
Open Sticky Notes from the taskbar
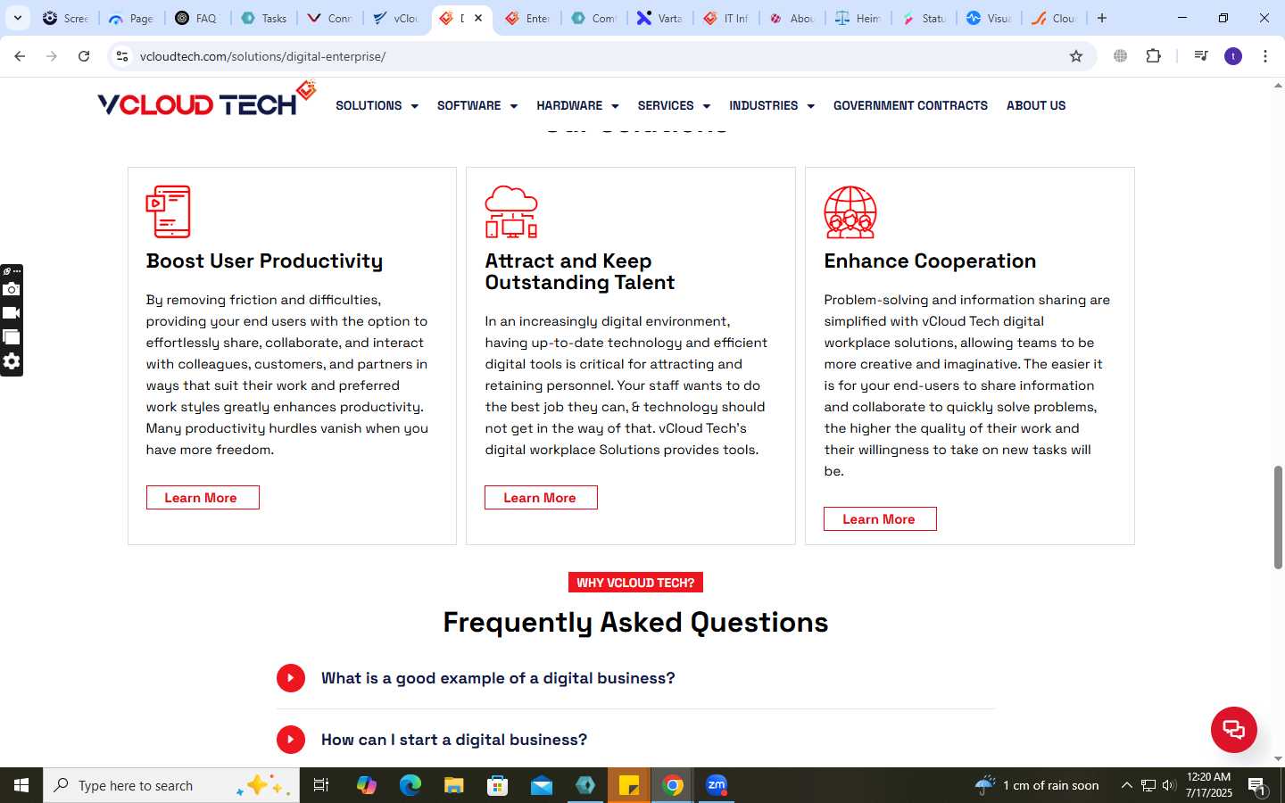pyautogui.click(x=629, y=785)
